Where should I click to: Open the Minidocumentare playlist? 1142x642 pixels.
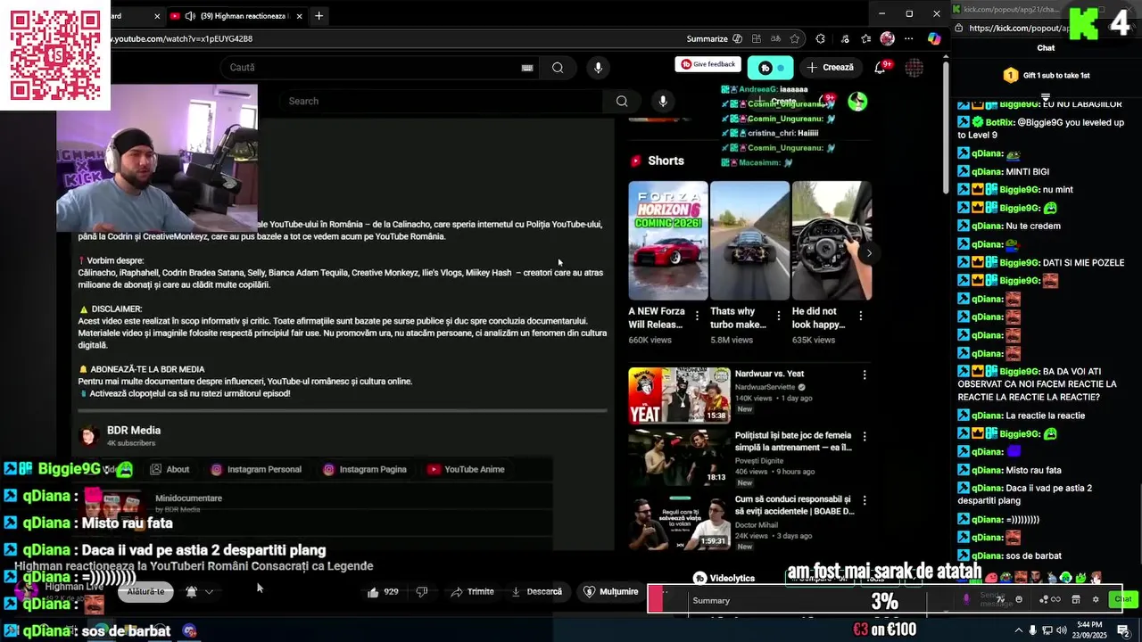click(188, 498)
